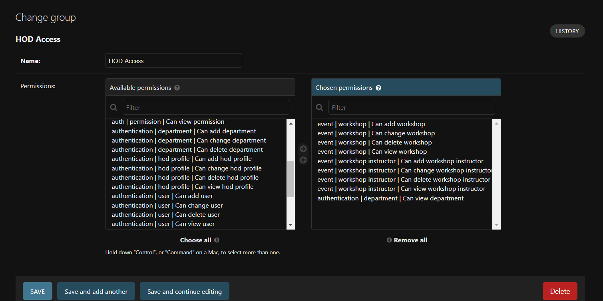Screen dimensions: 603x301
Task: Click the search icon beside Chosen permissions filter
Action: click(x=320, y=107)
